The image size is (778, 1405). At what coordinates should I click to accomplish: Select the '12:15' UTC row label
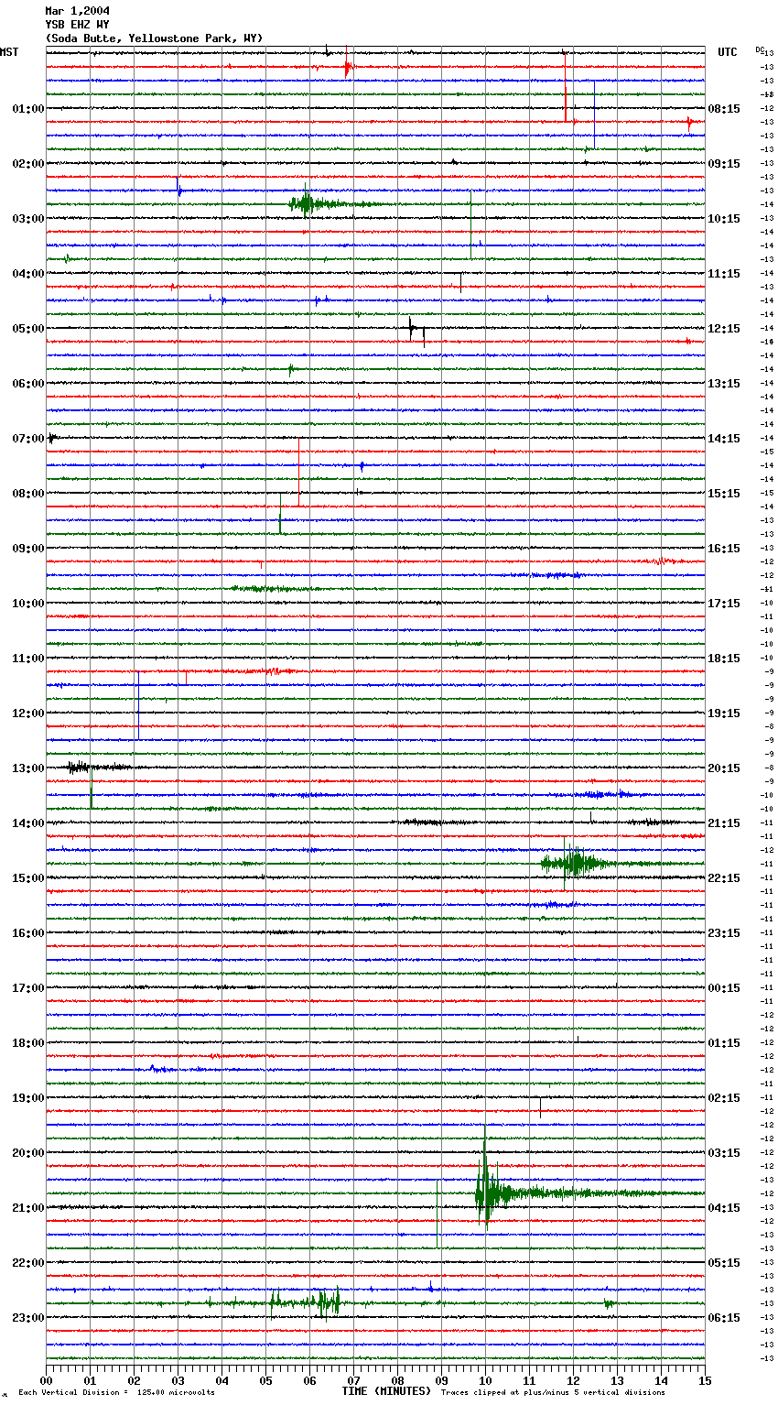(x=724, y=329)
